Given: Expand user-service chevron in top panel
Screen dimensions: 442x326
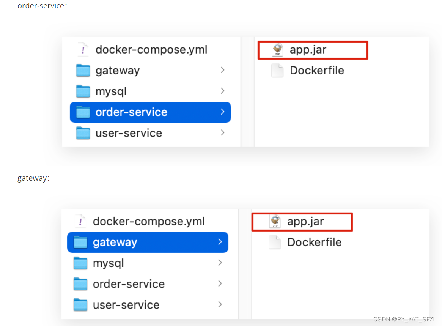Looking at the screenshot, I should tap(222, 132).
